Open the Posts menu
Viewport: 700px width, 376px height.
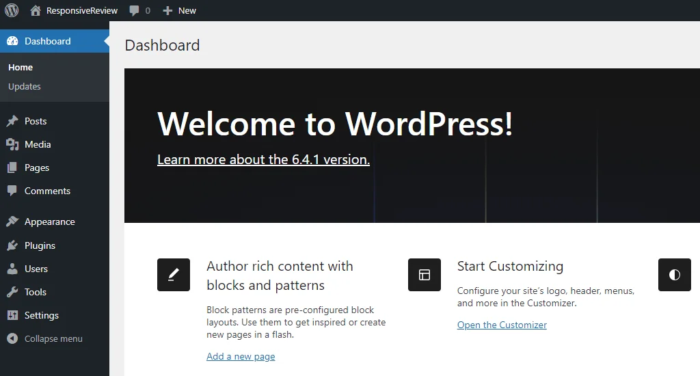pyautogui.click(x=36, y=121)
